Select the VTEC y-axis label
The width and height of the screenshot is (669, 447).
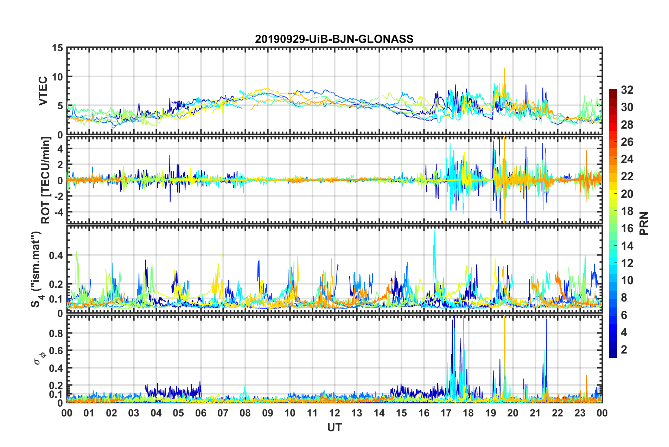coord(43,91)
